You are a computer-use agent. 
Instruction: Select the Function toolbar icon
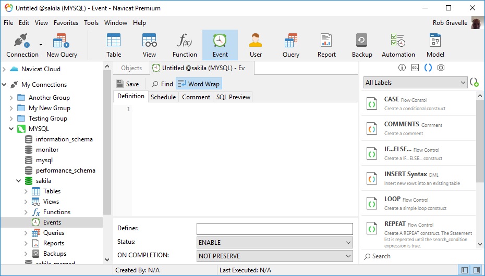185,45
